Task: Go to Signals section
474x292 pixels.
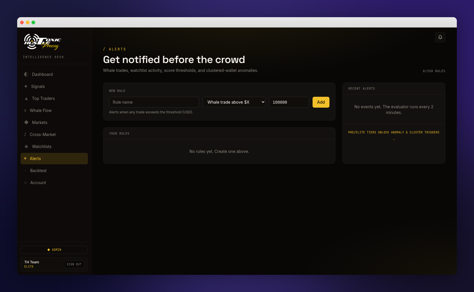Action: click(54, 86)
